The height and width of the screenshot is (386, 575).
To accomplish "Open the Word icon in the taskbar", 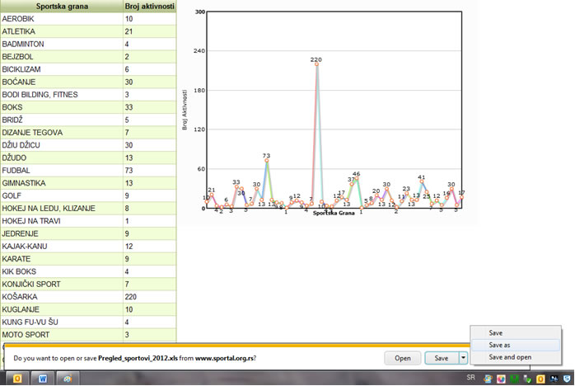I will (42, 378).
